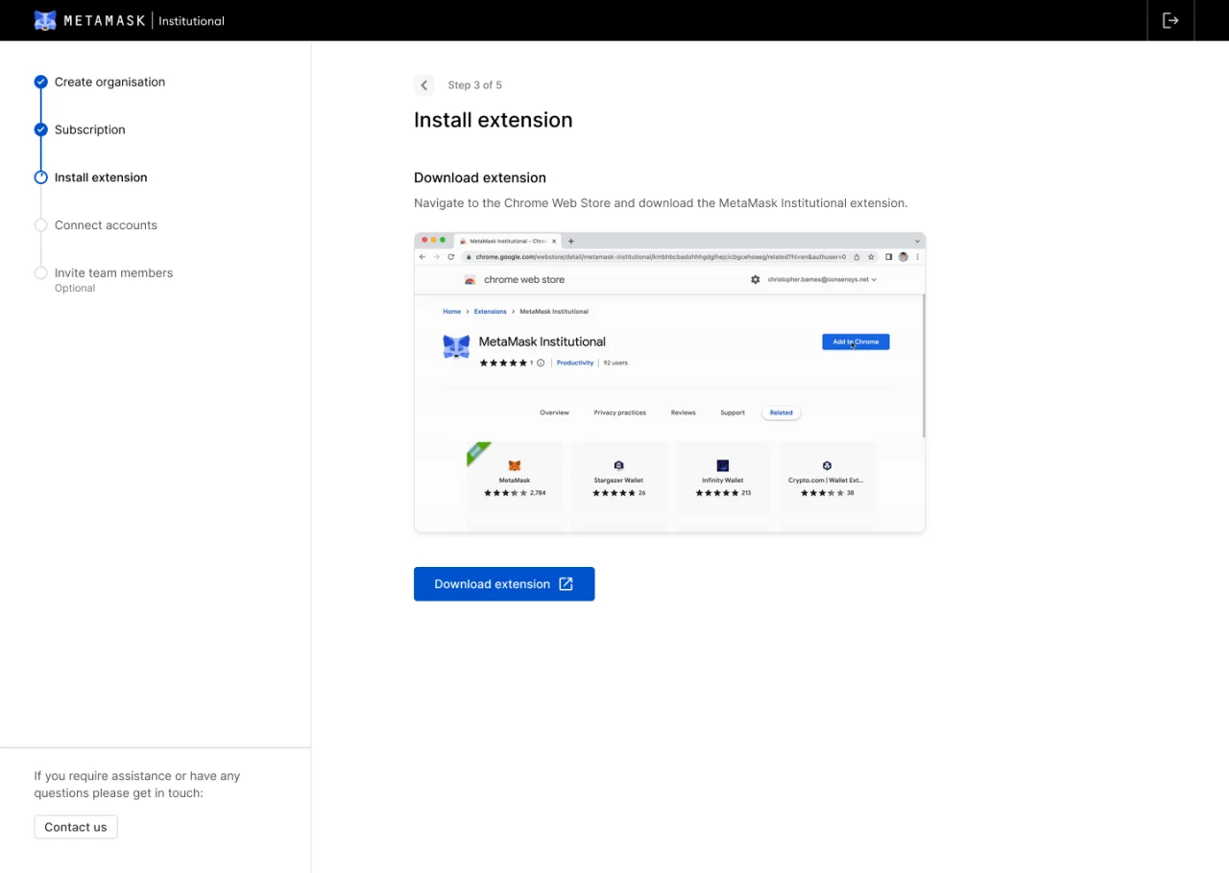Screen dimensions: 1229x873
Task: Open the Subscription step
Action: point(89,130)
